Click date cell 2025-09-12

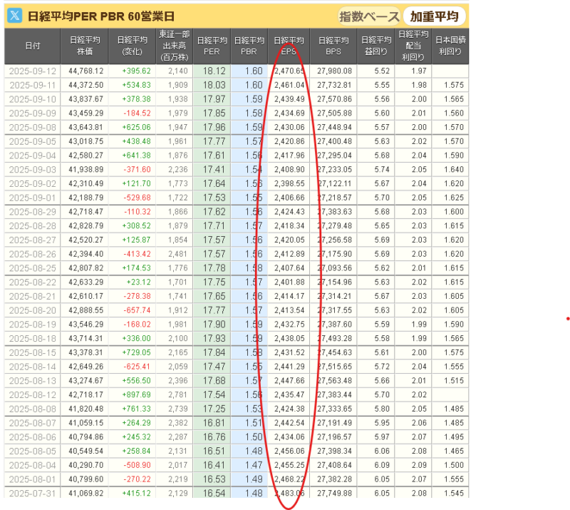coord(32,71)
